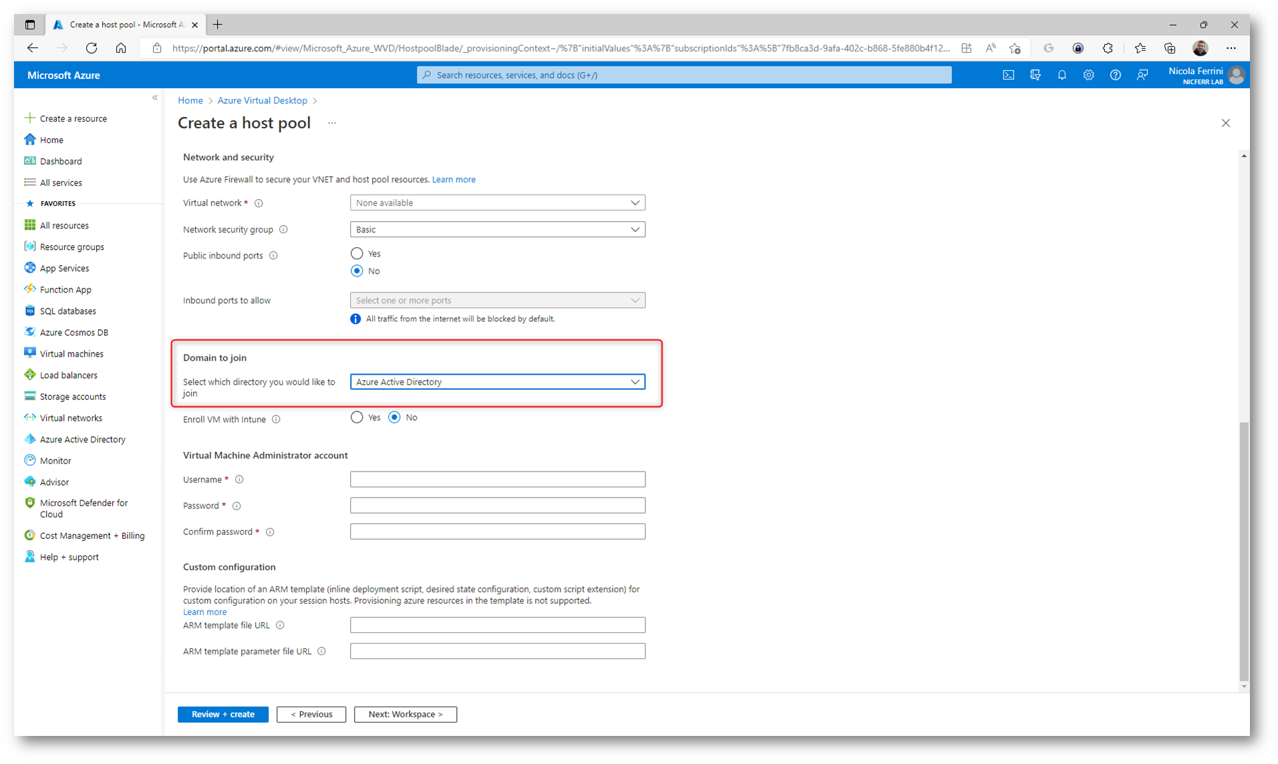Click the Previous button
Viewport: 1278px width, 764px height.
tap(311, 715)
